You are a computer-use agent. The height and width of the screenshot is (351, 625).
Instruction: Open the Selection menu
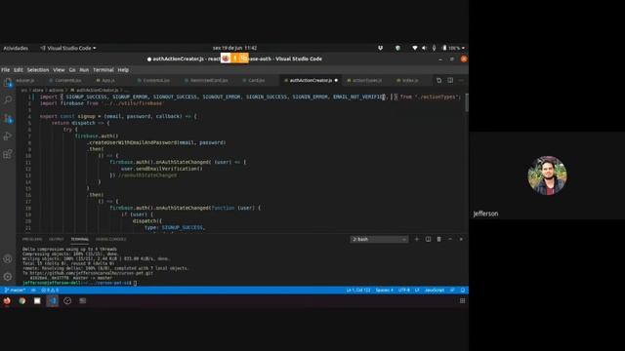click(x=38, y=69)
